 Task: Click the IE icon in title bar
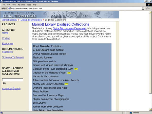2,1
